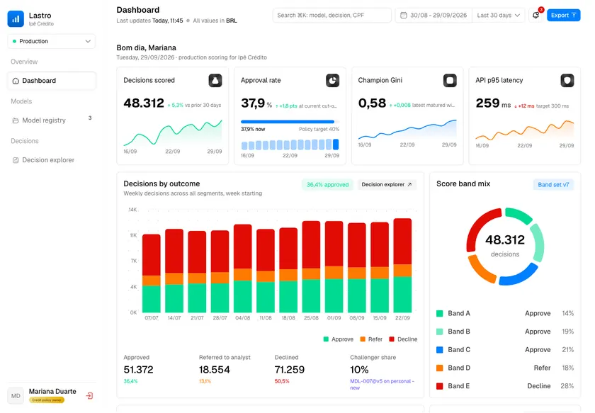The width and height of the screenshot is (595, 413).
Task: Click the upload icon inside the Export button
Action: [574, 15]
